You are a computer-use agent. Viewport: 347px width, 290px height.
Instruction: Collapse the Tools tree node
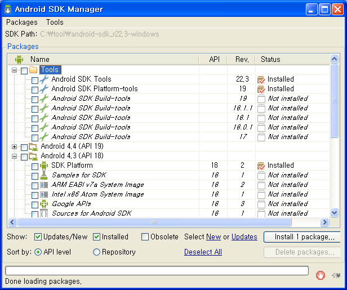[14, 70]
